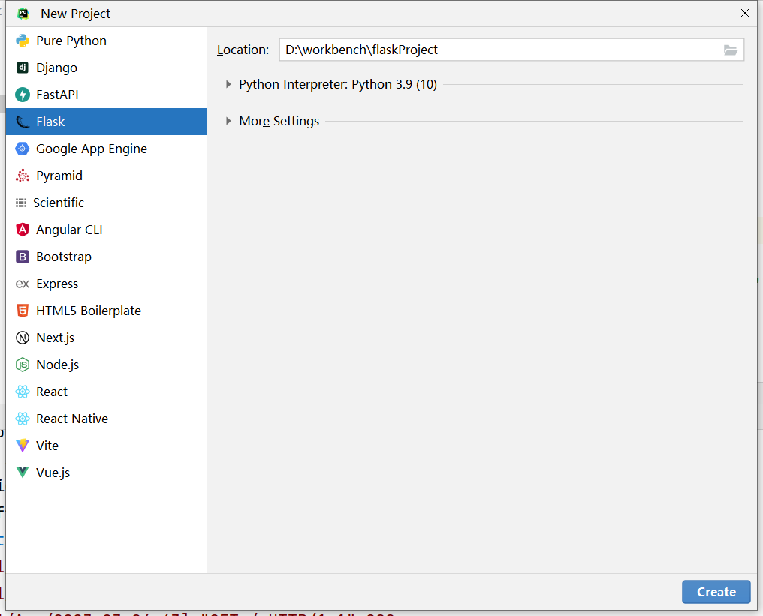Click the Vite logo icon
Image resolution: width=763 pixels, height=616 pixels.
(x=23, y=446)
